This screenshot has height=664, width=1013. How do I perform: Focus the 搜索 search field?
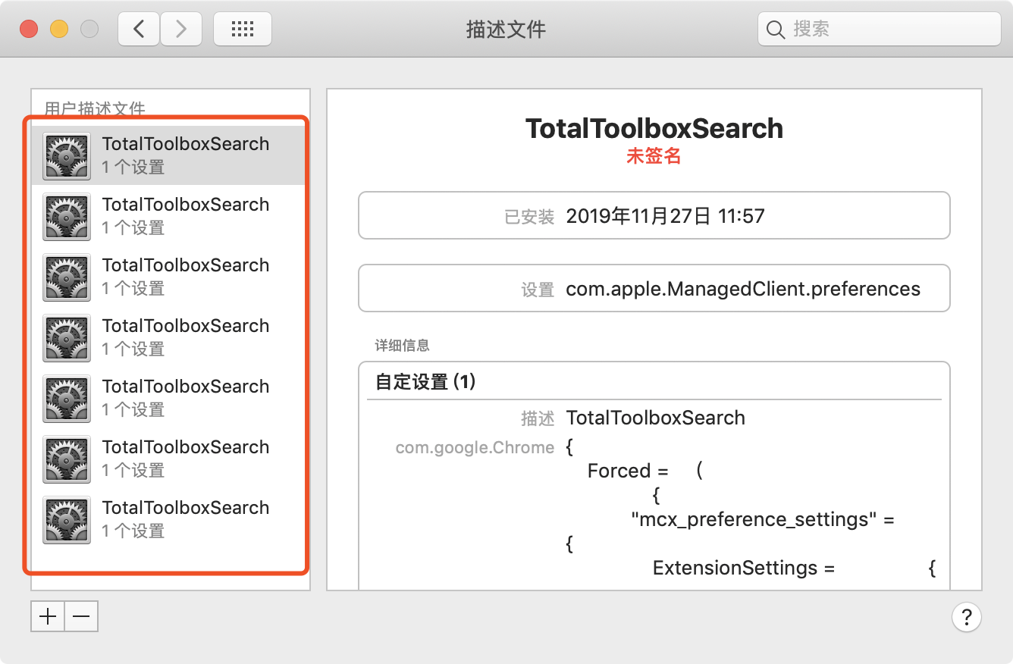click(x=880, y=29)
